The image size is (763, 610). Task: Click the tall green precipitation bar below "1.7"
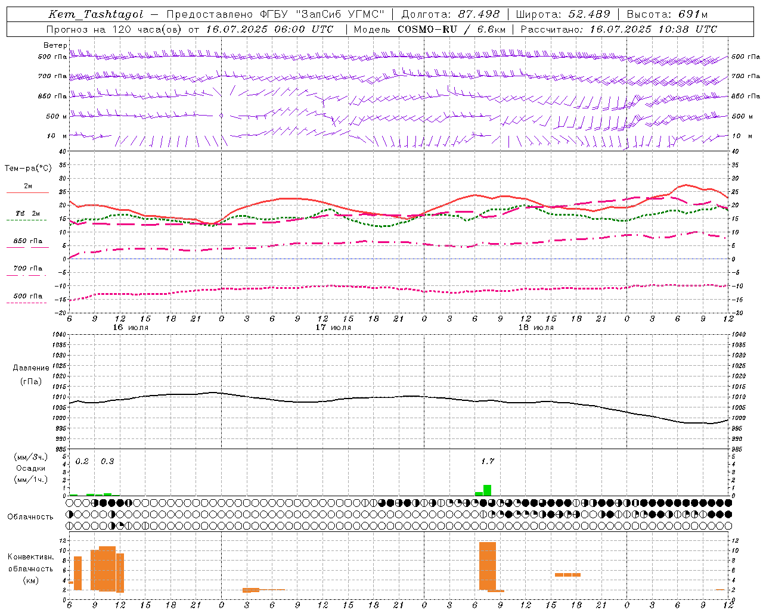point(487,490)
